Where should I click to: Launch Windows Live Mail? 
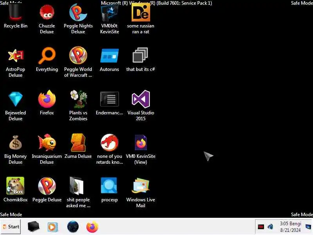tap(141, 185)
